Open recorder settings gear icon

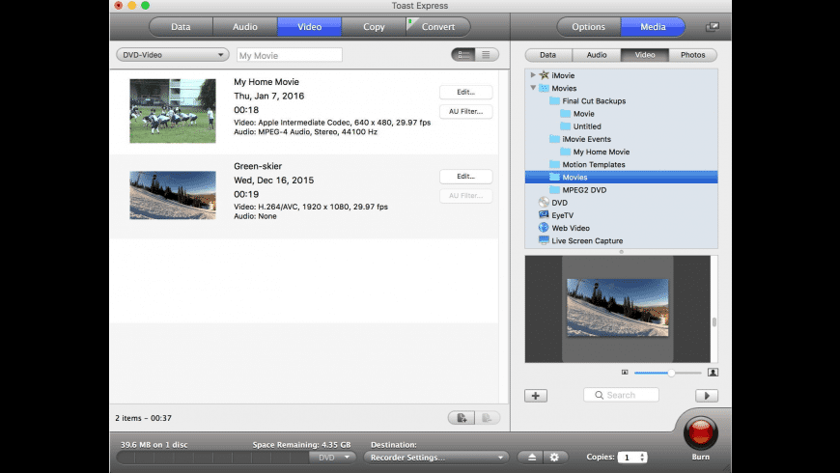pos(553,457)
